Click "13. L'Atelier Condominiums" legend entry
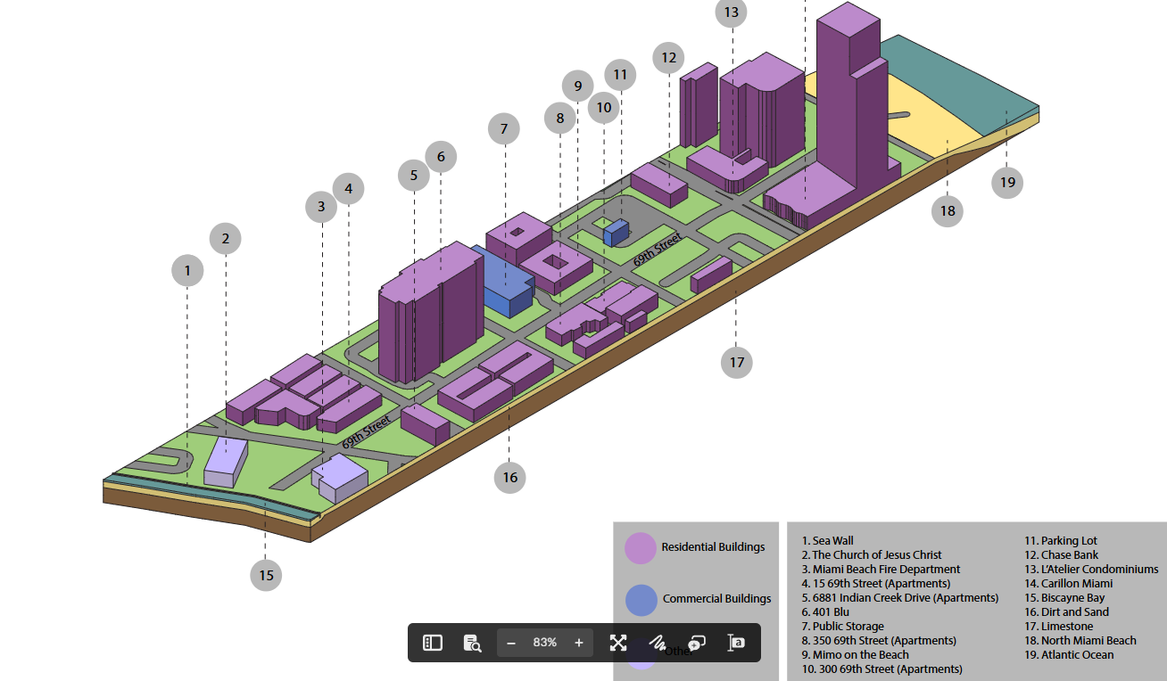 (x=1091, y=570)
